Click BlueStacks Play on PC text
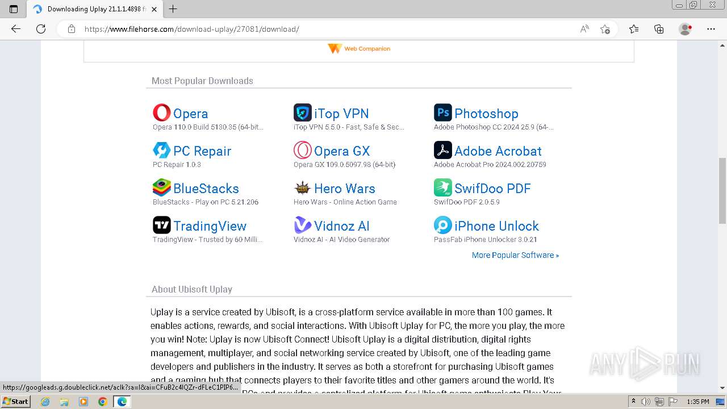Screen dimensions: 727x409 [x=206, y=202]
